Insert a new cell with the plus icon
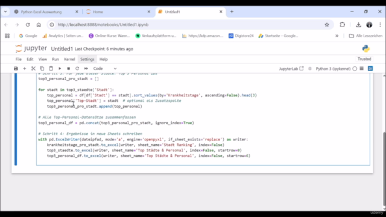 (x=24, y=69)
